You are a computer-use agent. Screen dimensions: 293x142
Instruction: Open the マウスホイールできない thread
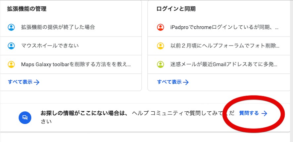click(50, 46)
